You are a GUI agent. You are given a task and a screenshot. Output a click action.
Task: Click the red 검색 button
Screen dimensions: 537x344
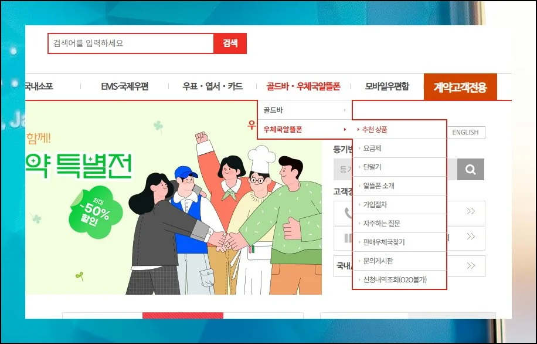(230, 43)
